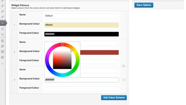Click the hue marker on the colour wheel
Viewport: 186px width, 105px height.
[62, 44]
